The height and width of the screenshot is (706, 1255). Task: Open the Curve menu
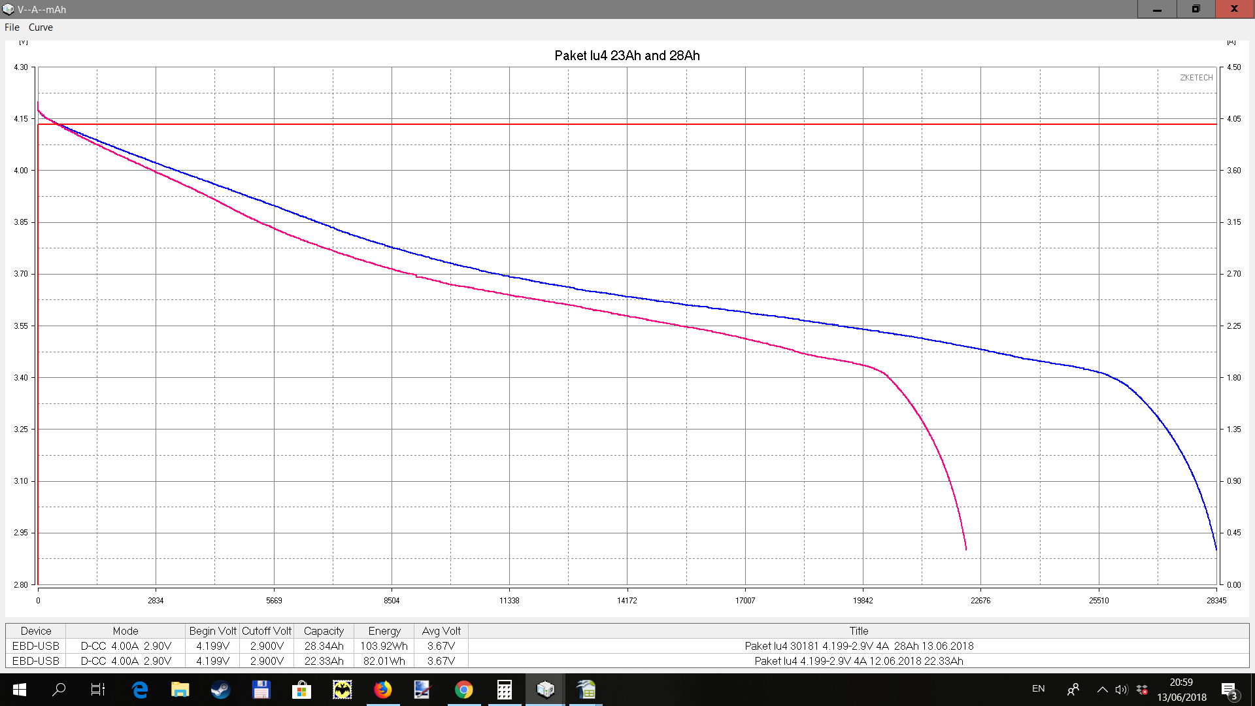point(41,27)
